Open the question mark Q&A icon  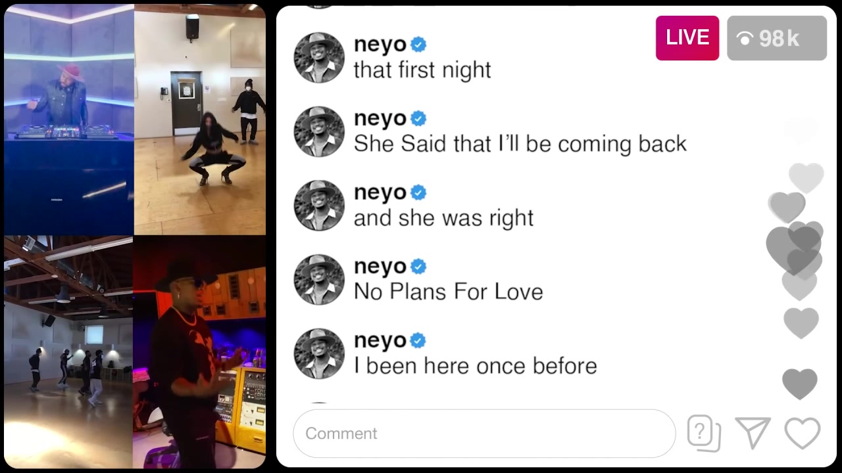tap(704, 434)
